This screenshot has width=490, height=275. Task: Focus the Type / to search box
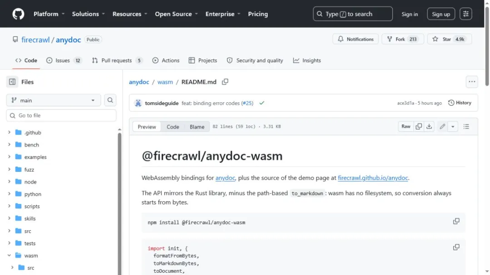pos(353,14)
